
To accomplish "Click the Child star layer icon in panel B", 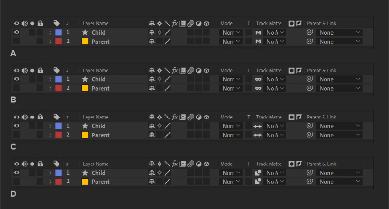I will tap(85, 79).
